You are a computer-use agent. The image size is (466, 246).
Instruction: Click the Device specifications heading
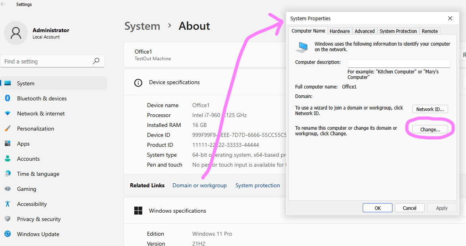coord(174,83)
